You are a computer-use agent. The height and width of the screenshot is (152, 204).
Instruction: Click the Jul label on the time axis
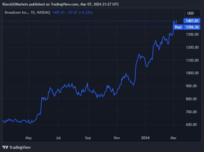[58, 138]
